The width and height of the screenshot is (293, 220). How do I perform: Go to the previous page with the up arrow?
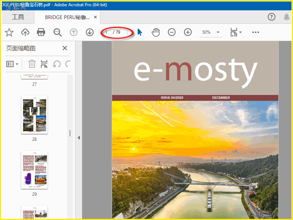click(74, 32)
